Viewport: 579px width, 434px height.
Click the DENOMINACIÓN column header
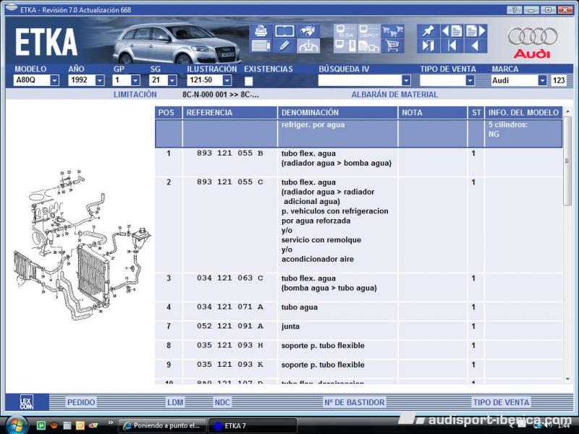coord(337,113)
